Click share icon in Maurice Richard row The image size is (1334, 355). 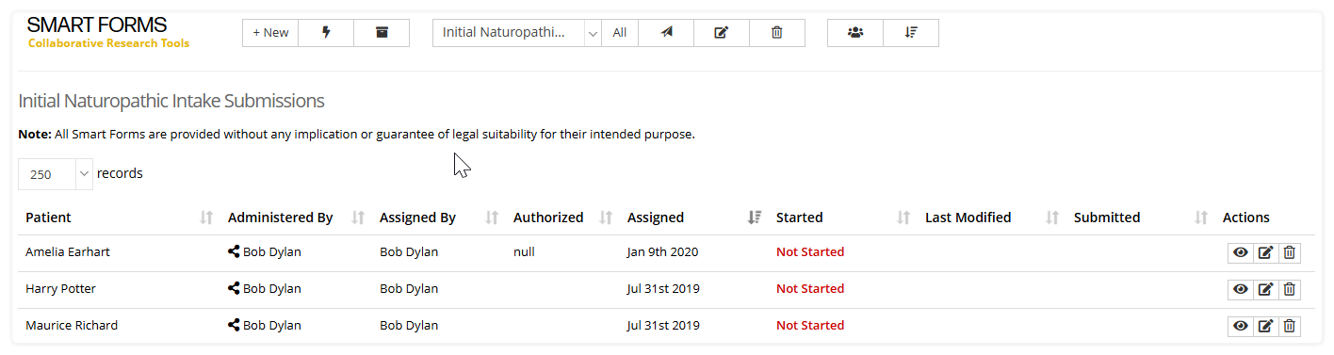(234, 326)
